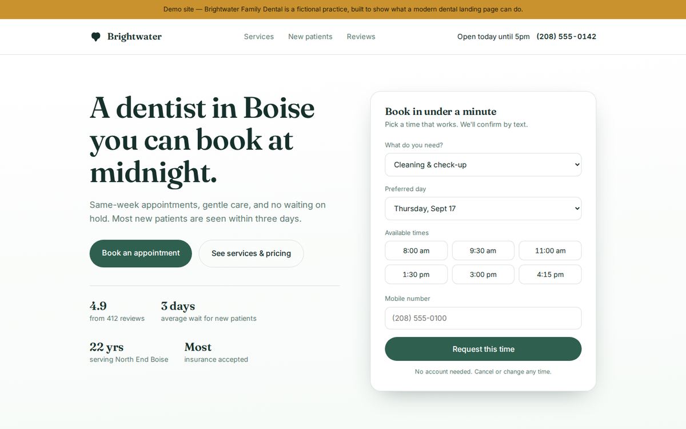Select the 1:30 pm time slot

coord(416,275)
